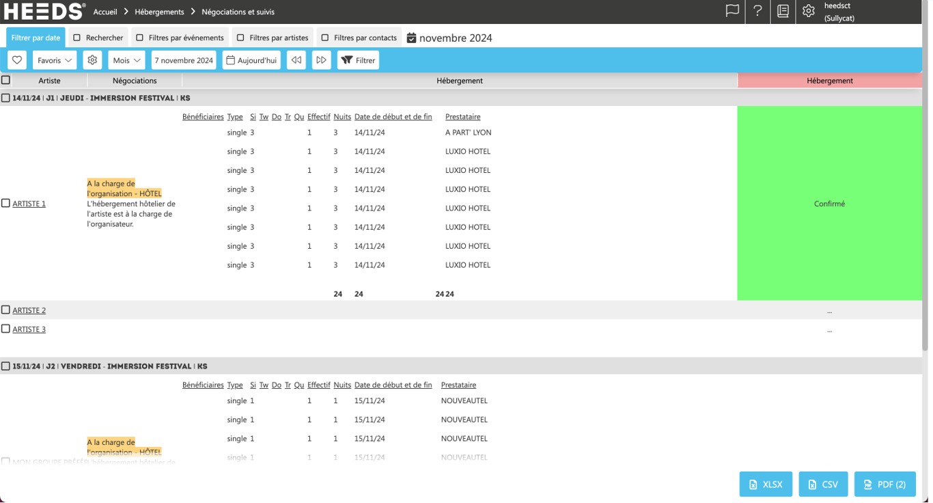Click the HEEDS logo
The height and width of the screenshot is (503, 933).
(x=45, y=12)
